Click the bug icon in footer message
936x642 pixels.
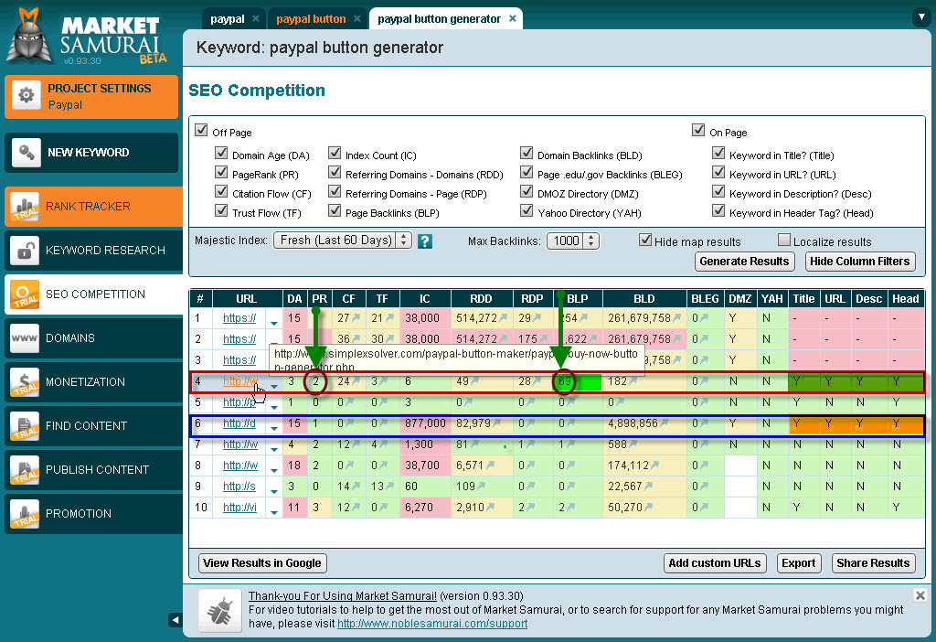(x=219, y=611)
